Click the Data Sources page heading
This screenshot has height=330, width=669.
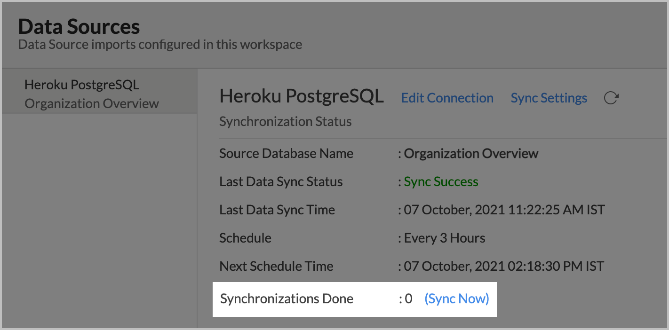(x=79, y=27)
